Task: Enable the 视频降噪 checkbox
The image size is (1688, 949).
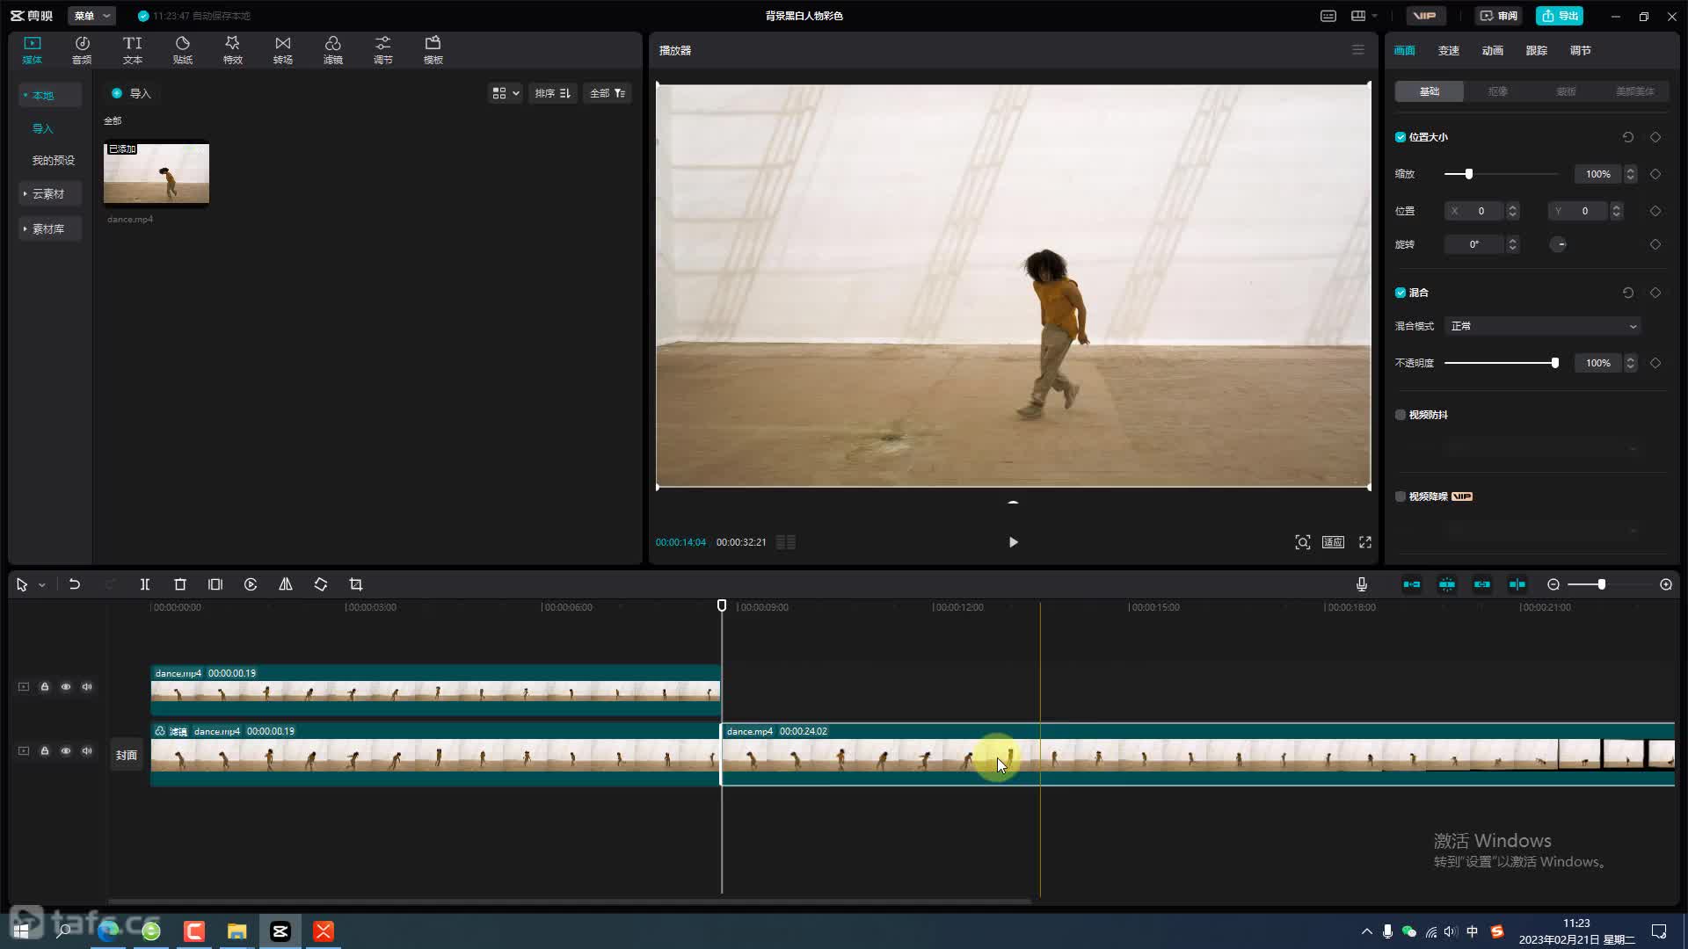Action: [x=1401, y=496]
